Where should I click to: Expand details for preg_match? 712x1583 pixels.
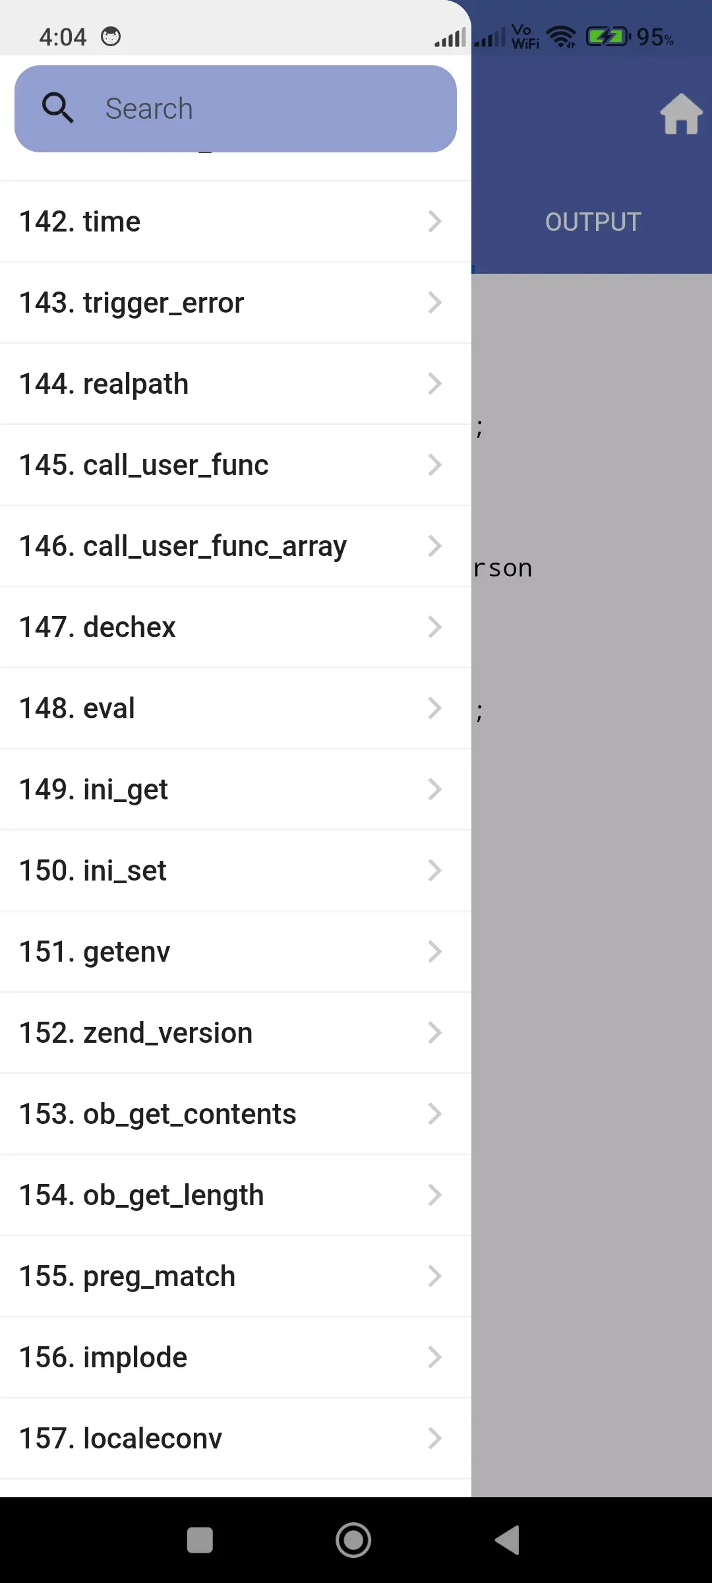tap(435, 1275)
